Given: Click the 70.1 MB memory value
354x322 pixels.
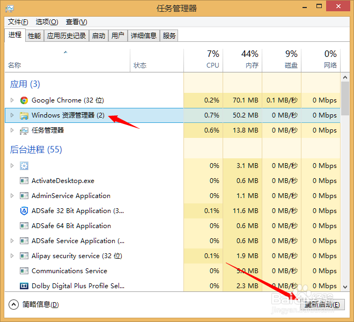Looking at the screenshot, I should coord(246,100).
